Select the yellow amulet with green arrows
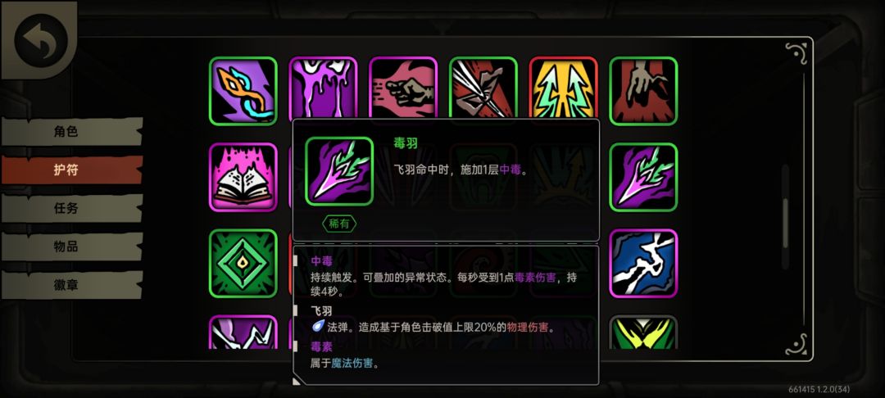 tap(563, 88)
